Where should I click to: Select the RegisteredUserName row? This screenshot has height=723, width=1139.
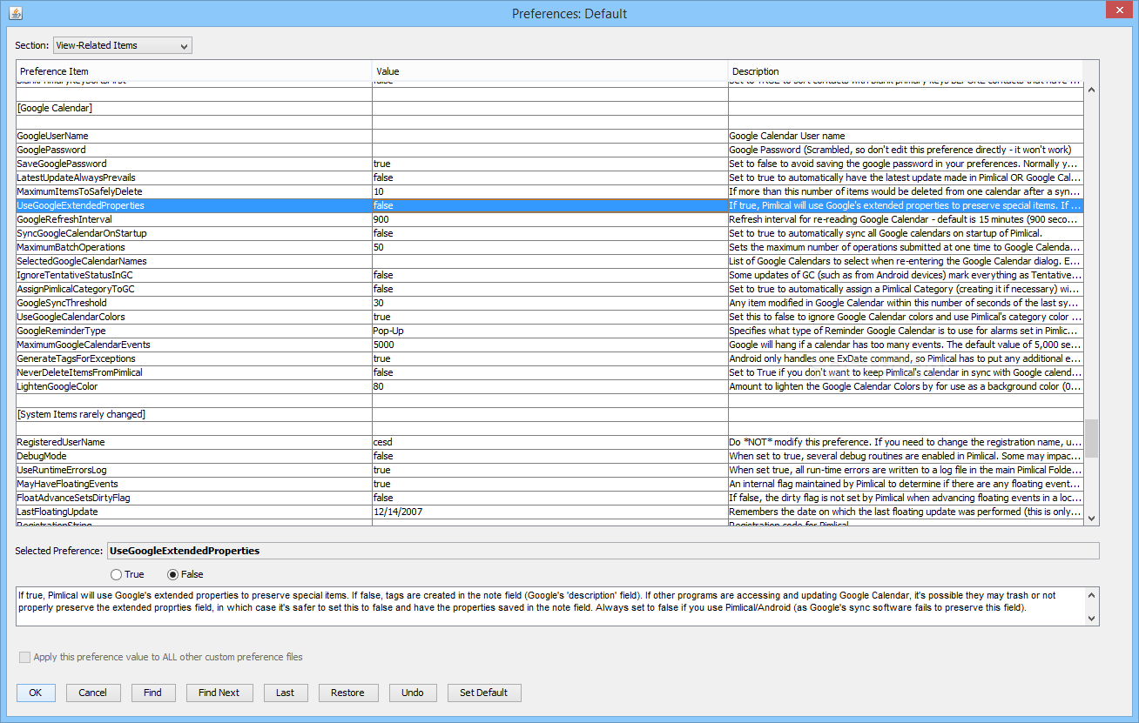(x=549, y=442)
